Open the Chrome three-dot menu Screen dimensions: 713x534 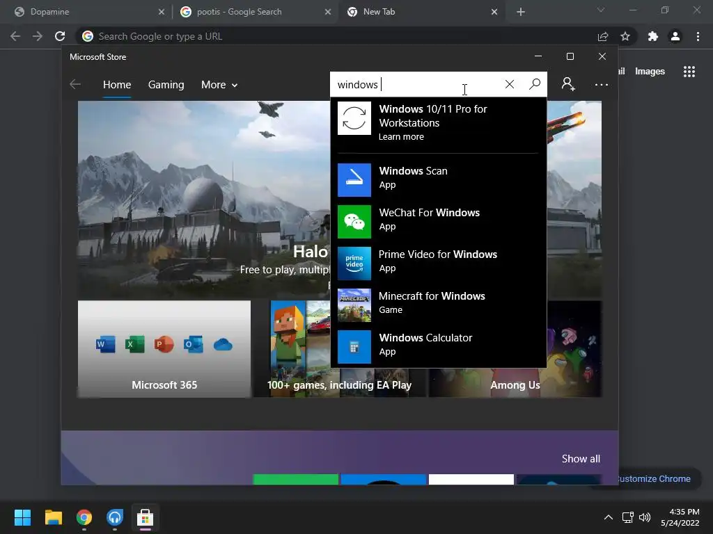pos(698,36)
